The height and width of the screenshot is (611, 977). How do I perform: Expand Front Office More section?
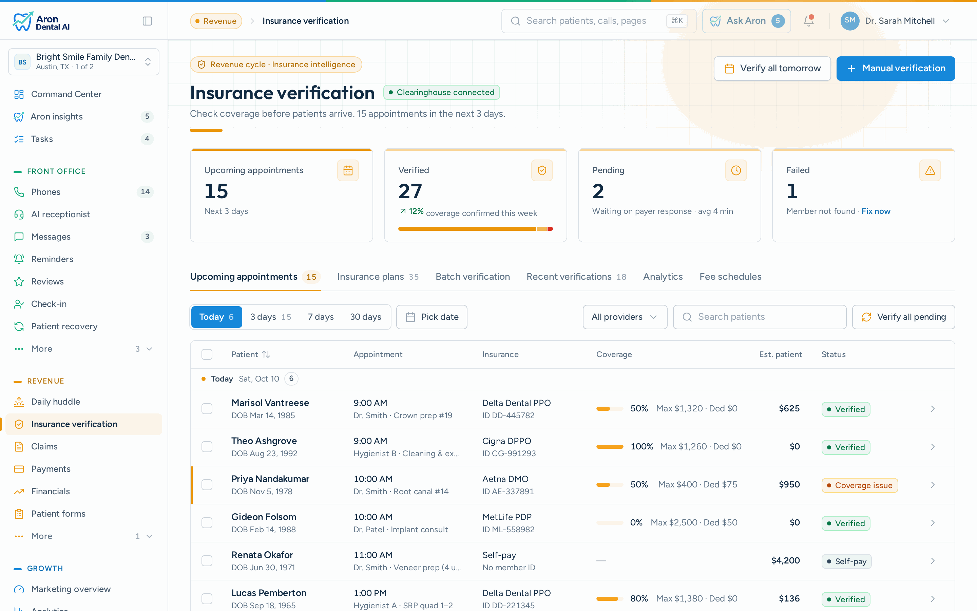(84, 349)
